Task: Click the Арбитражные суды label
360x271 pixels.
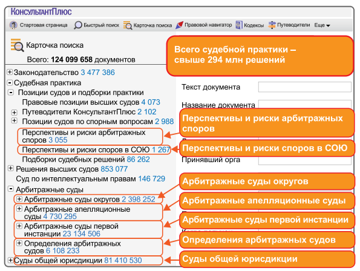Action: 50,190
